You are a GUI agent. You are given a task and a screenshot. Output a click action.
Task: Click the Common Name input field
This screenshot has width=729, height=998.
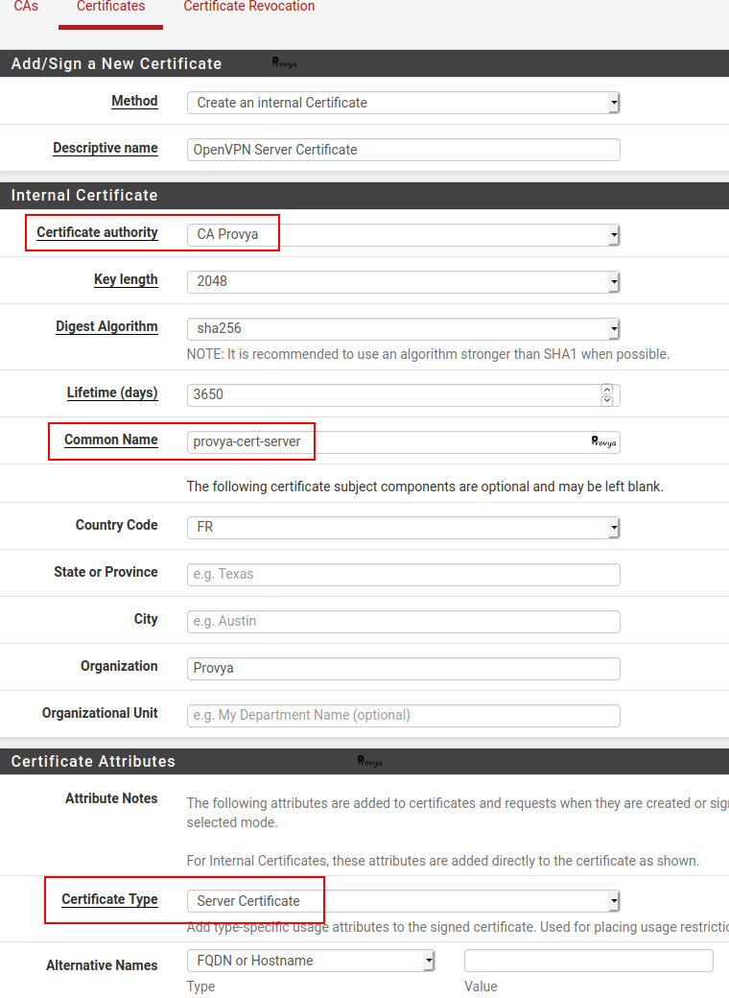[384, 441]
